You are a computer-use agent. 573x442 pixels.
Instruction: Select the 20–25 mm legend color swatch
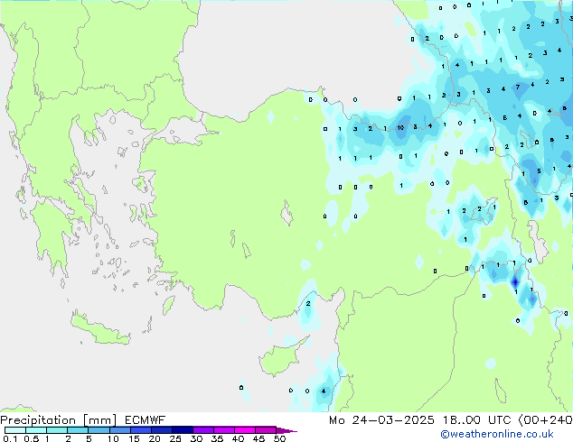point(162,430)
